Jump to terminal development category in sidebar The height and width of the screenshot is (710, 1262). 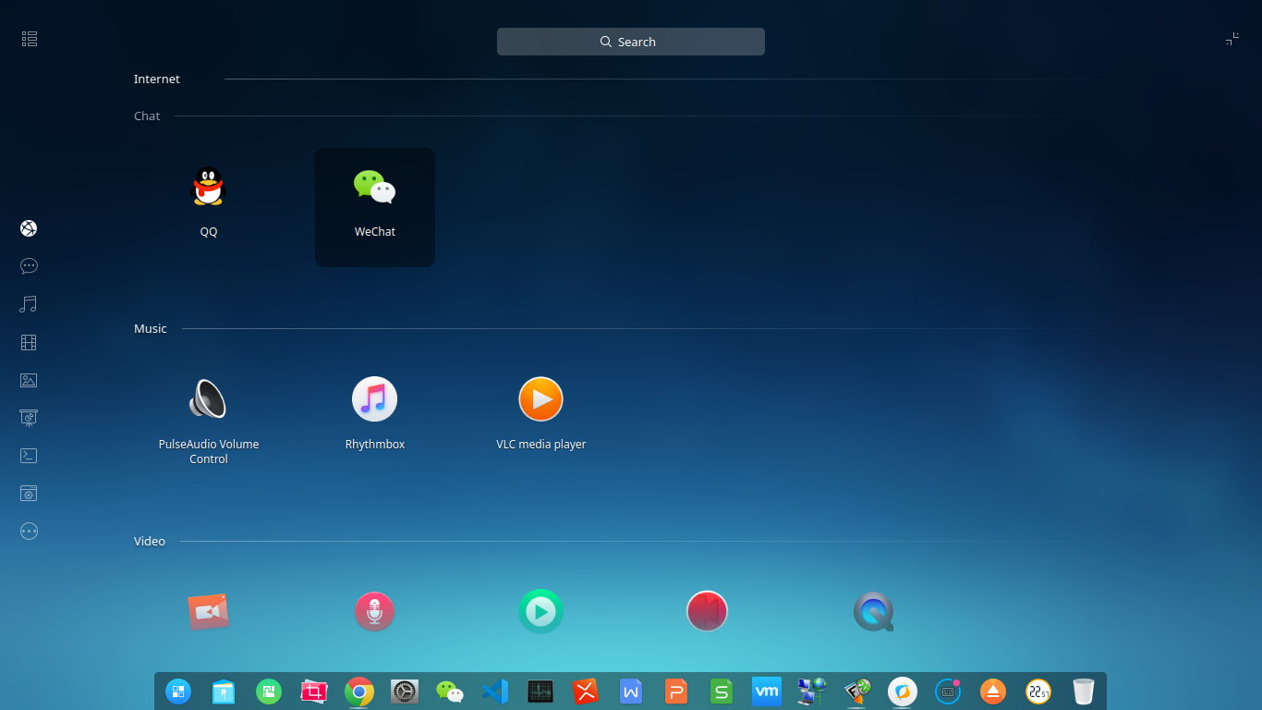(x=29, y=456)
